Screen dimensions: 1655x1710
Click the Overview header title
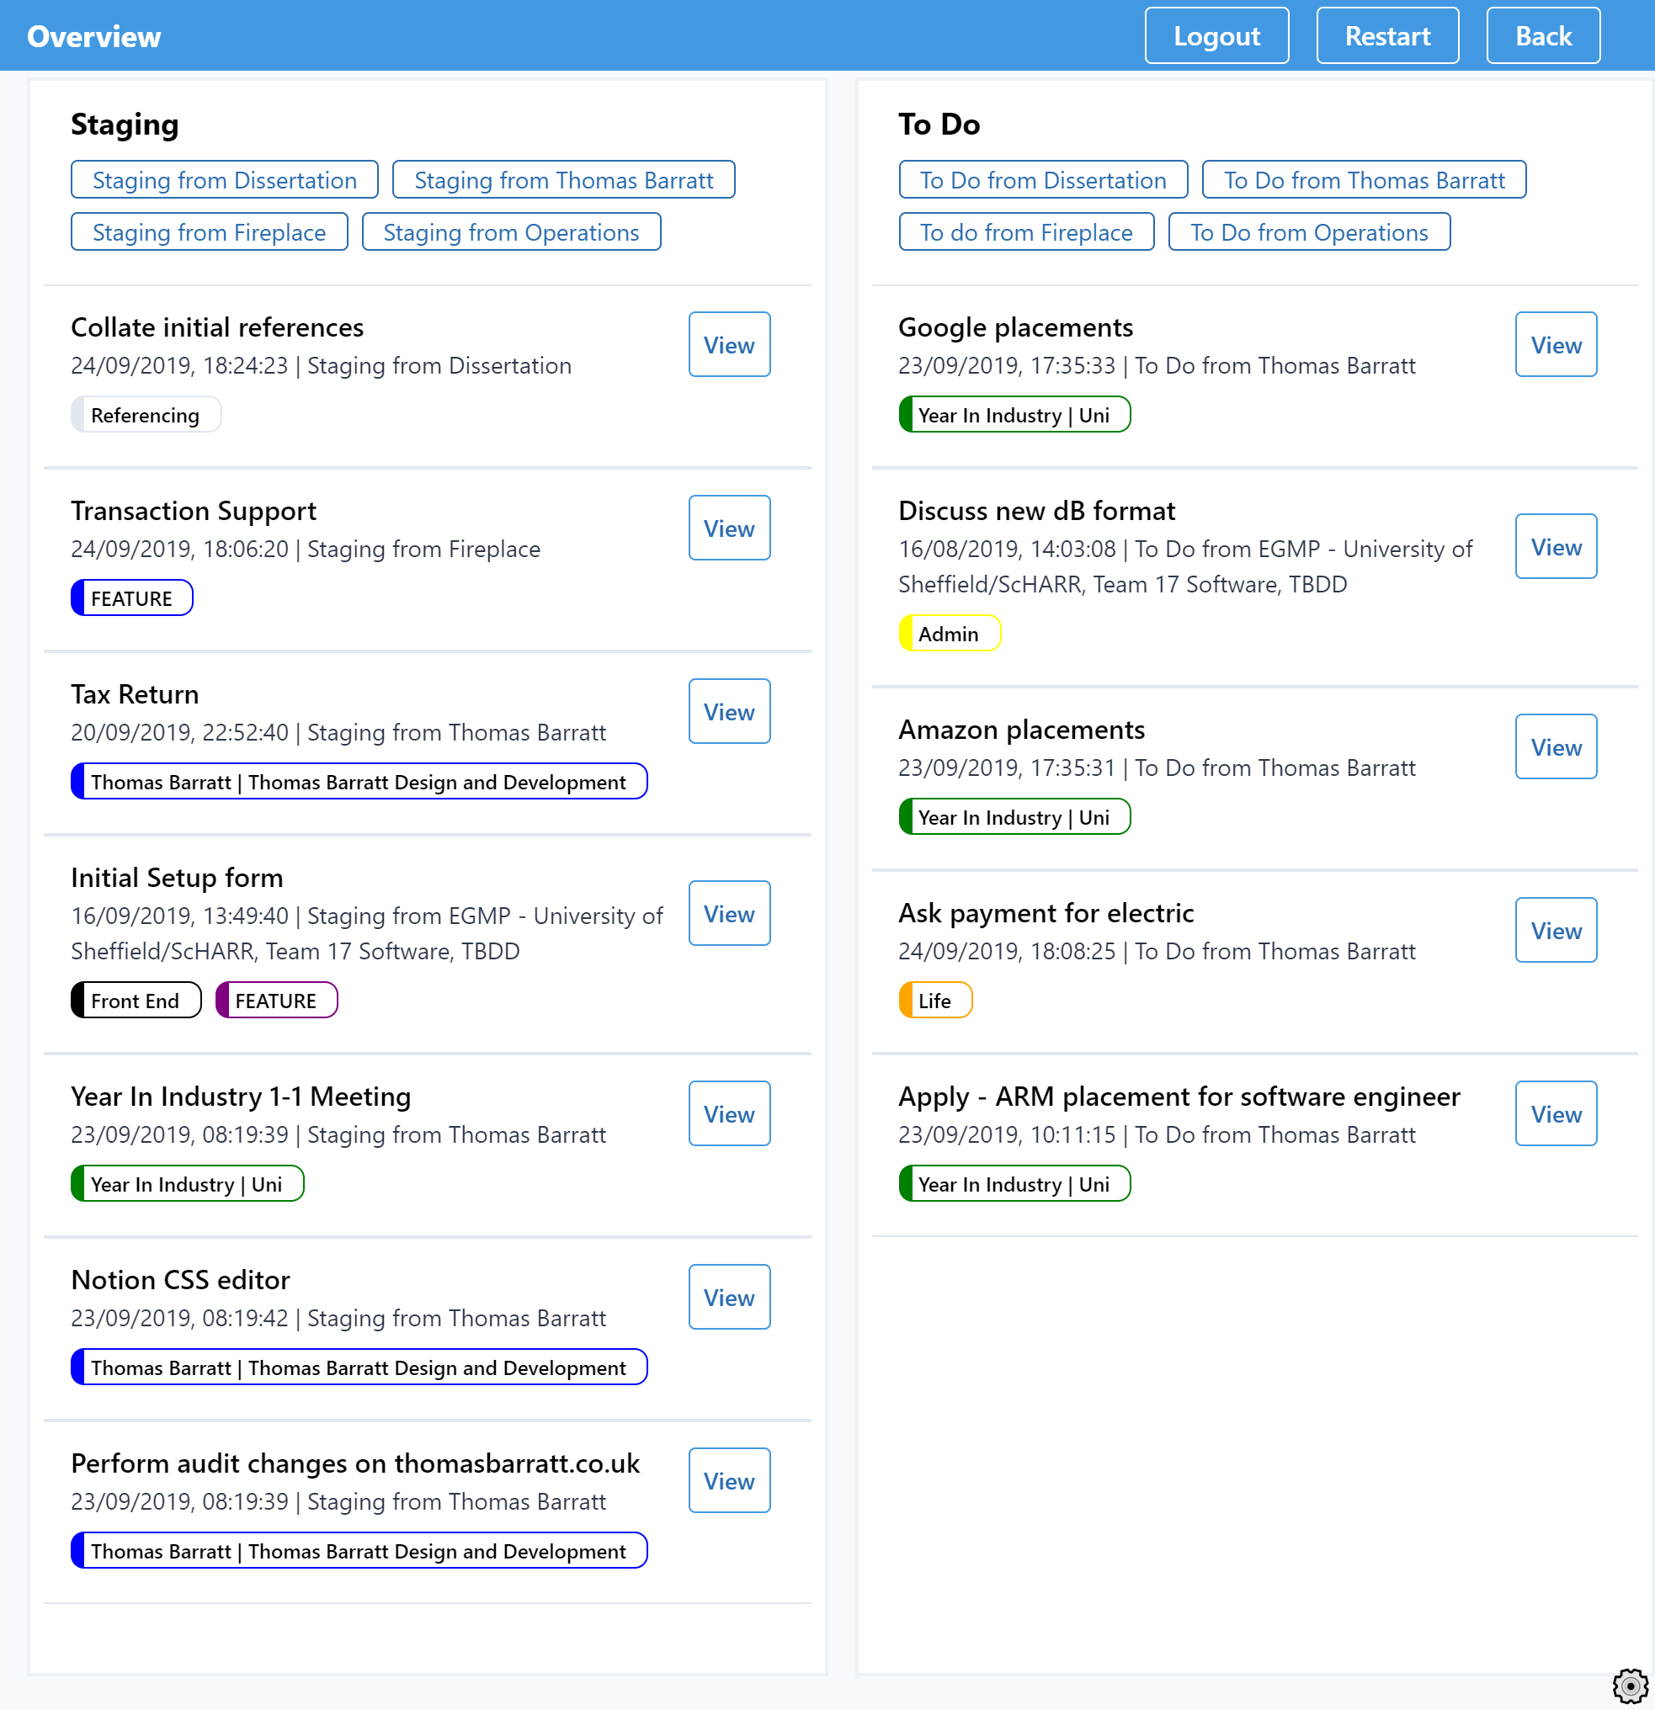(x=94, y=36)
